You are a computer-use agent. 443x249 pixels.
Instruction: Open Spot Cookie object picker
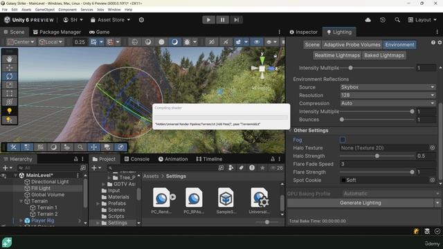[x=432, y=180]
